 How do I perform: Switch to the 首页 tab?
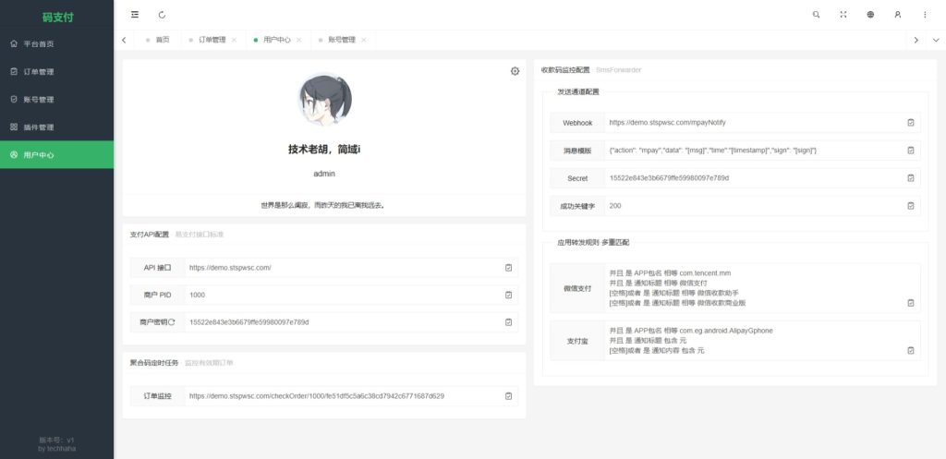click(157, 40)
